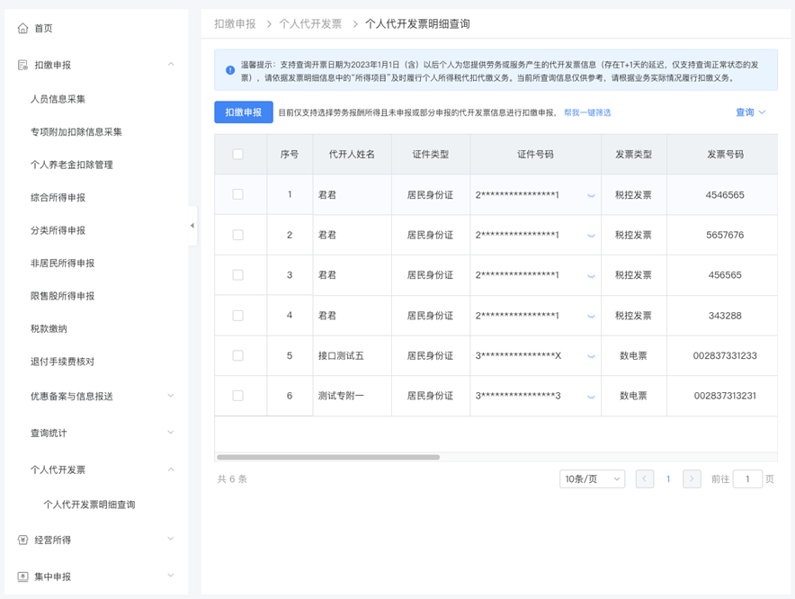Click the blue 扣缴申报 button
Image resolution: width=795 pixels, height=599 pixels.
point(243,113)
